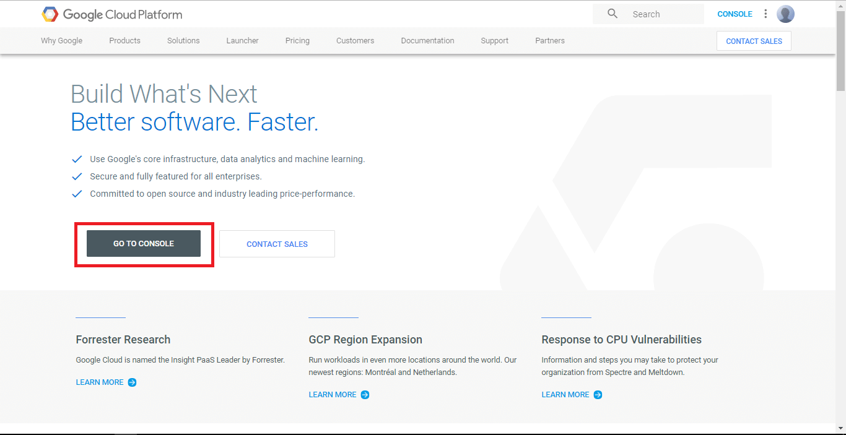Click the GO TO CONSOLE button
Image resolution: width=846 pixels, height=435 pixels.
point(144,244)
